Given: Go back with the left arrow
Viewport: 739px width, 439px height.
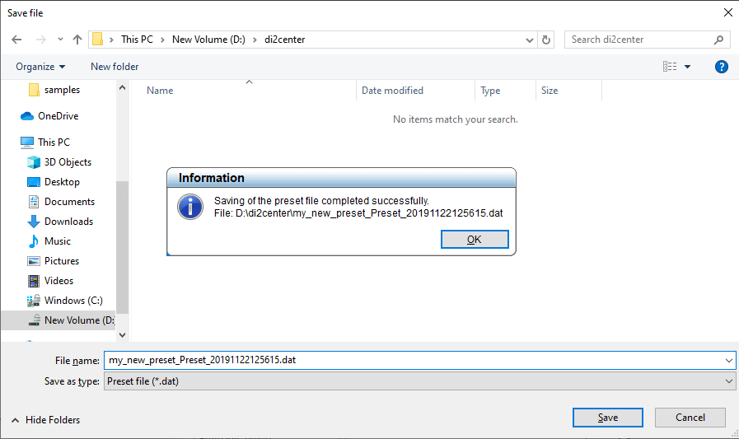Looking at the screenshot, I should [x=16, y=40].
